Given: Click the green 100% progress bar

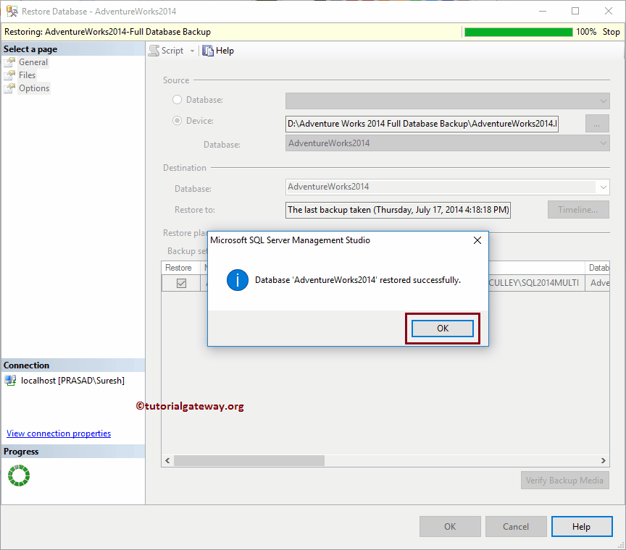Looking at the screenshot, I should (518, 32).
